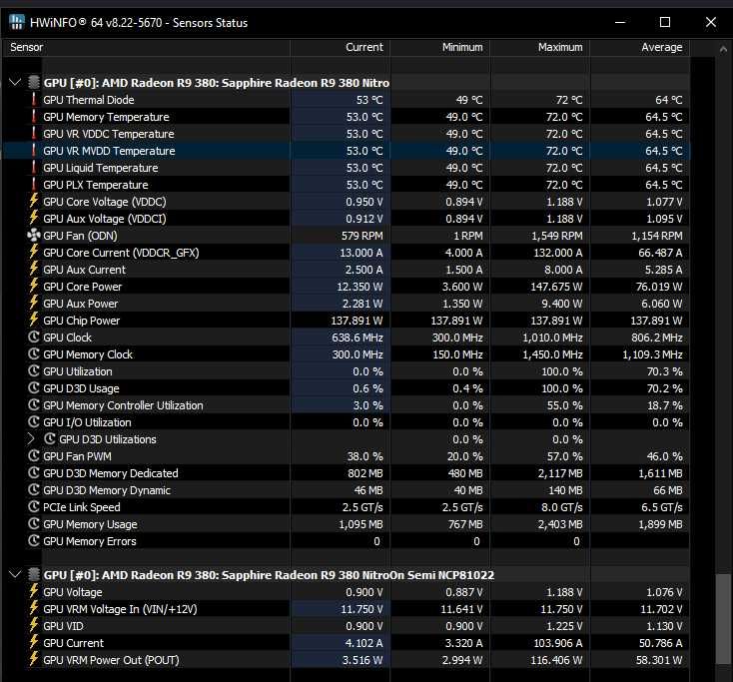Select the GPU Voltage row
Image resolution: width=733 pixels, height=682 pixels.
pos(347,592)
